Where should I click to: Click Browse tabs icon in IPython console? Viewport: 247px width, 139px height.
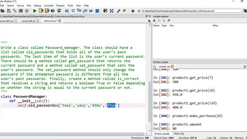coord(154,66)
